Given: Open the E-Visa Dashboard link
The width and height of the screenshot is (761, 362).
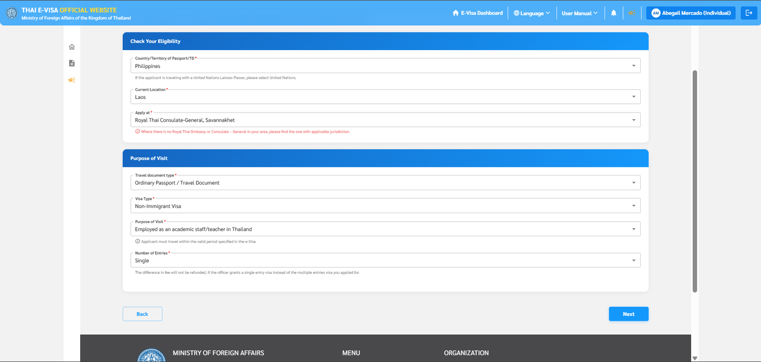Looking at the screenshot, I should click(477, 13).
